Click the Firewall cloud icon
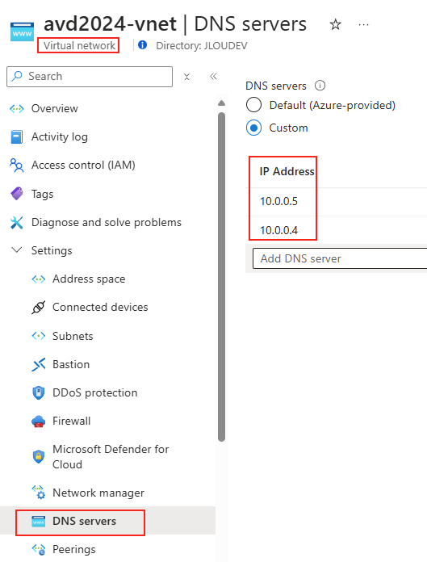The height and width of the screenshot is (562, 427). (x=38, y=421)
